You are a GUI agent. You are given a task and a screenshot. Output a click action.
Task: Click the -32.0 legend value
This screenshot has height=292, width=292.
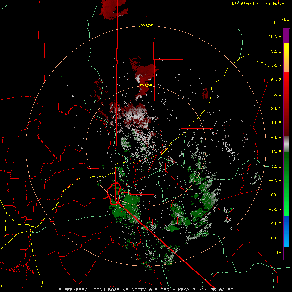click(x=275, y=166)
